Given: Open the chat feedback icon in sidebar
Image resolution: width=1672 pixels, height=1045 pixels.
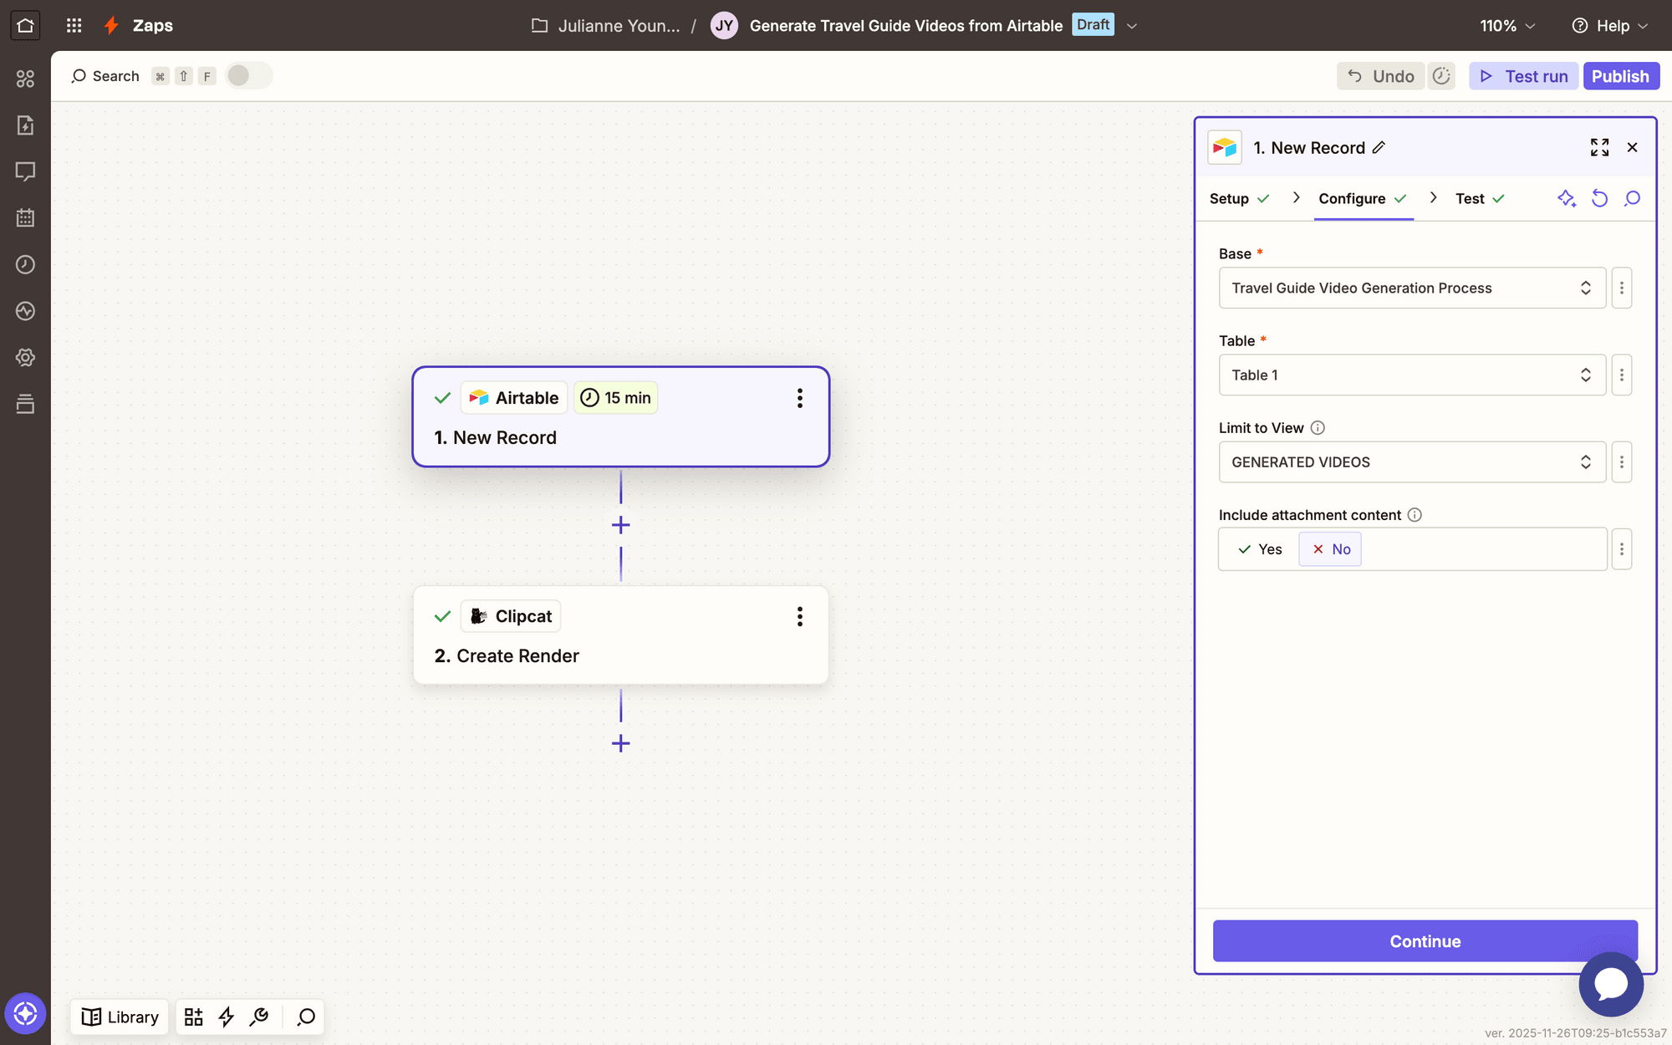Looking at the screenshot, I should pyautogui.click(x=25, y=171).
